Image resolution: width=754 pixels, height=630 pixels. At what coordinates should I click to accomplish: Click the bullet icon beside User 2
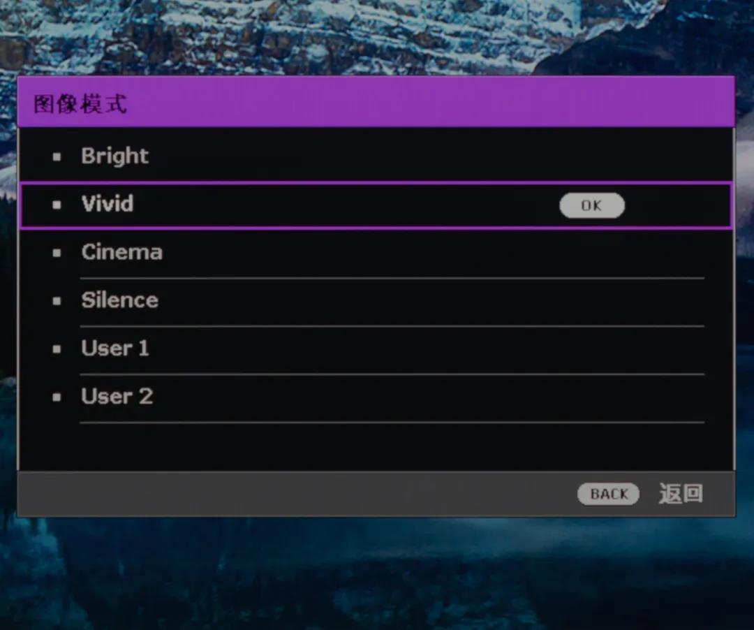(x=57, y=397)
